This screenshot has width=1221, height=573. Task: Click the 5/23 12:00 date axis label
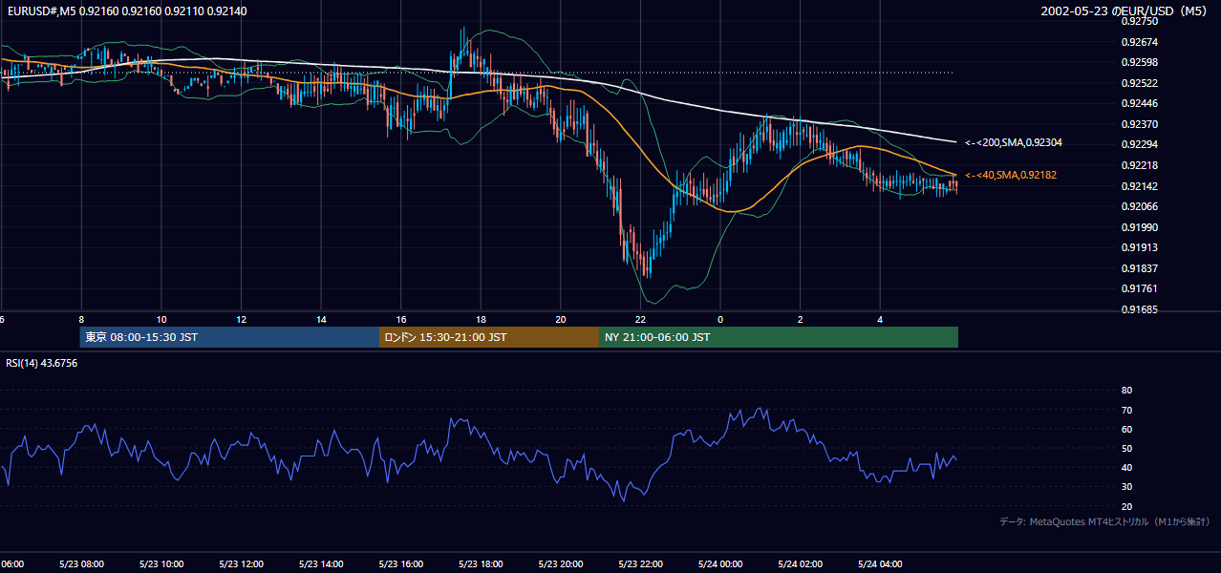pyautogui.click(x=241, y=563)
